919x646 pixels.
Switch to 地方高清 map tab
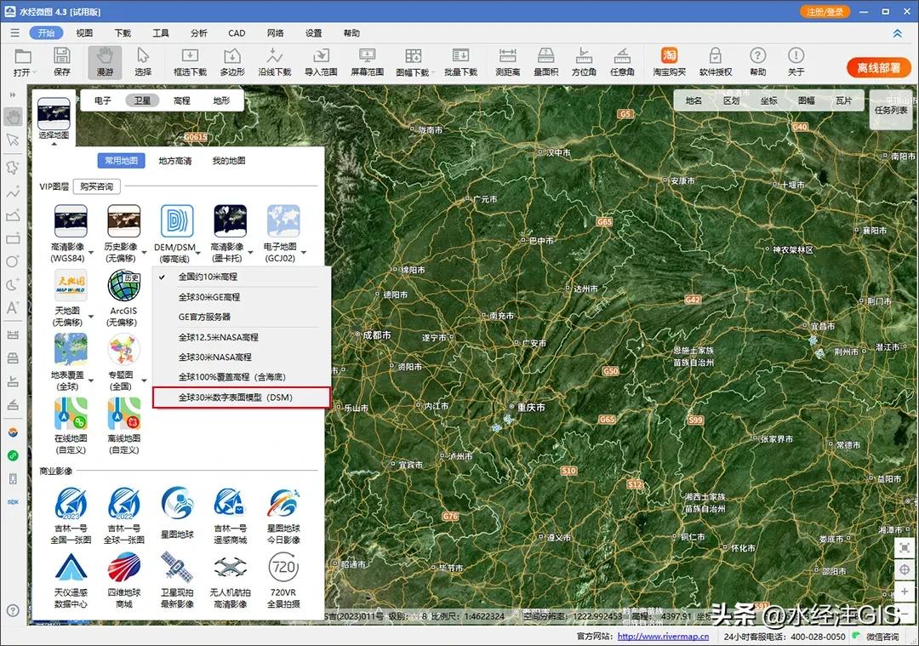click(x=175, y=161)
